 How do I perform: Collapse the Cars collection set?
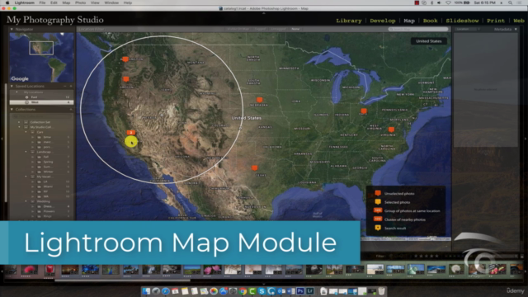pyautogui.click(x=26, y=132)
